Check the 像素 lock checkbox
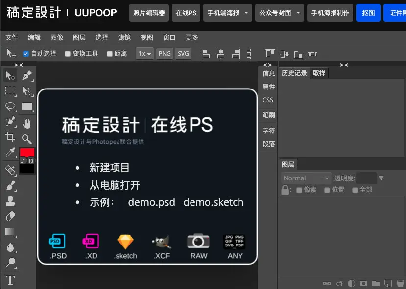 (x=299, y=190)
